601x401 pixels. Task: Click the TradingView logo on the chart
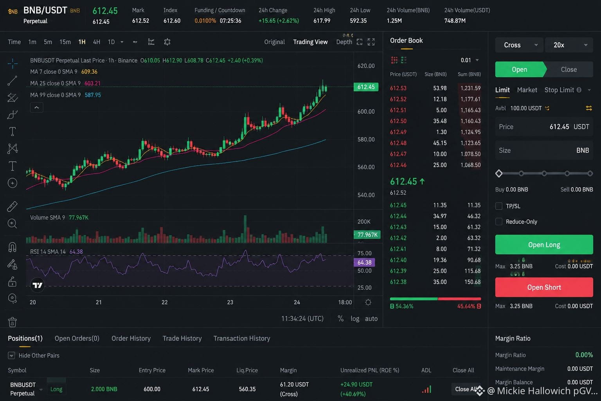click(x=38, y=285)
